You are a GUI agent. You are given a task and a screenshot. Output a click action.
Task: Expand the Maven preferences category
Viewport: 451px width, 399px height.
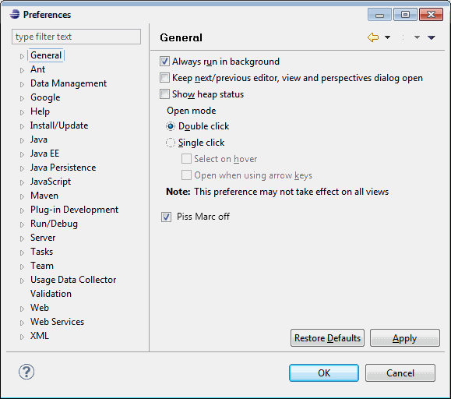[x=22, y=196]
